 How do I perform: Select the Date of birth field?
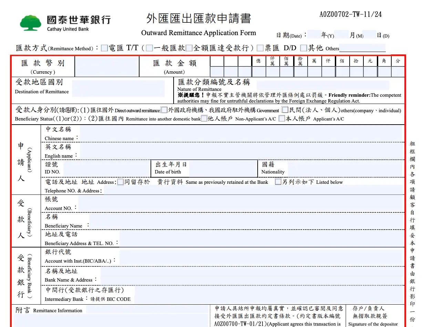click(x=223, y=169)
